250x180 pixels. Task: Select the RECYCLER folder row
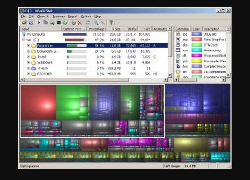point(45,74)
